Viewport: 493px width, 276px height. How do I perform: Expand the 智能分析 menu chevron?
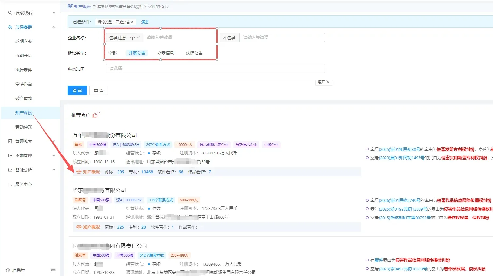coord(54,170)
